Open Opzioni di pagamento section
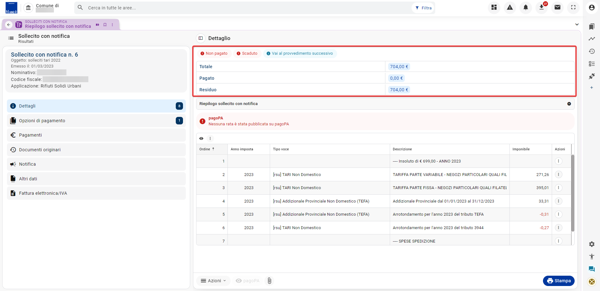Screen dimensions: 600x291 click(x=96, y=121)
